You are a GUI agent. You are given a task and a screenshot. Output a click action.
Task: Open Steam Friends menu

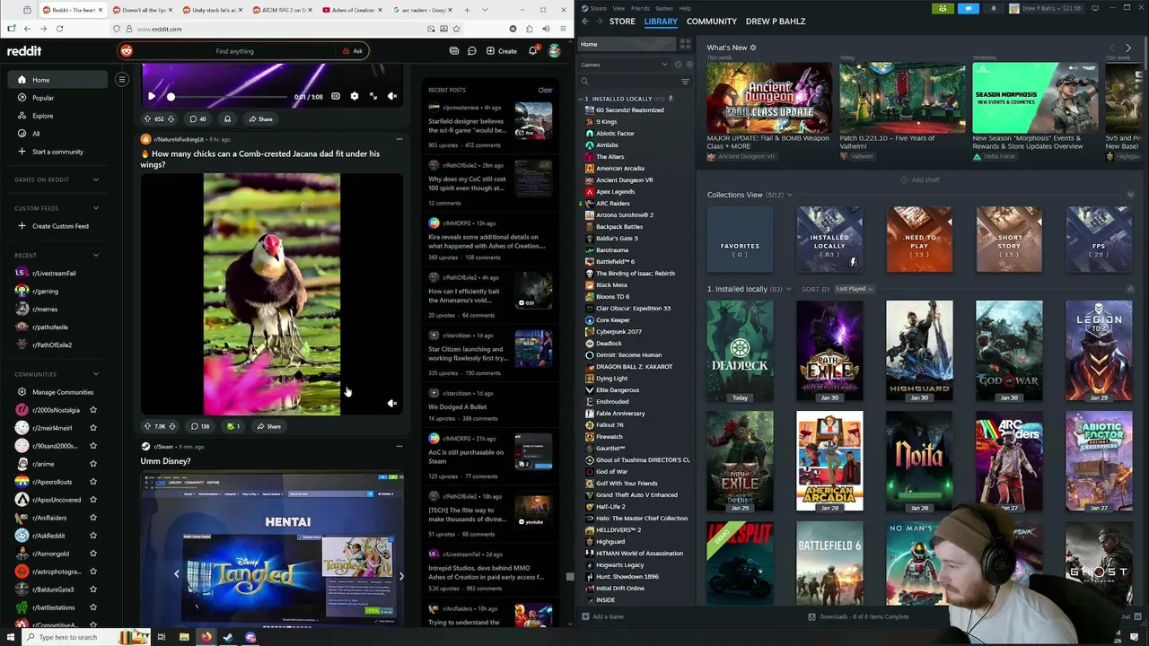click(x=640, y=8)
